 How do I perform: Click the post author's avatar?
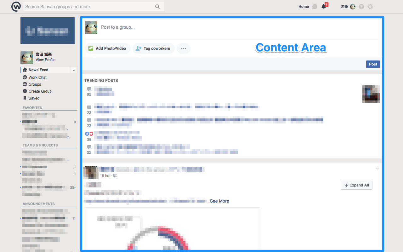[x=91, y=173]
